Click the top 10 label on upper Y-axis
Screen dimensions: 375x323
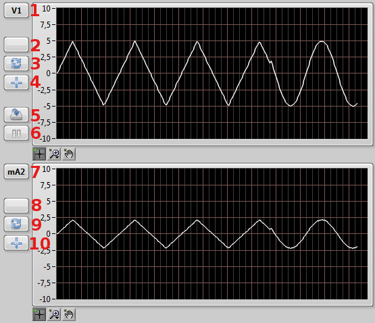pos(46,9)
